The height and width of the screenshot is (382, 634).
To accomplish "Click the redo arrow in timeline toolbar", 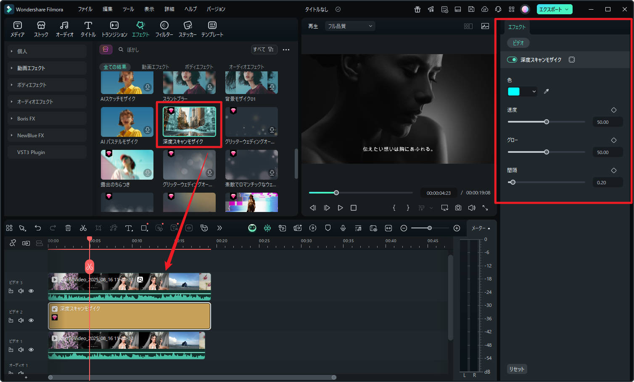I will point(53,228).
